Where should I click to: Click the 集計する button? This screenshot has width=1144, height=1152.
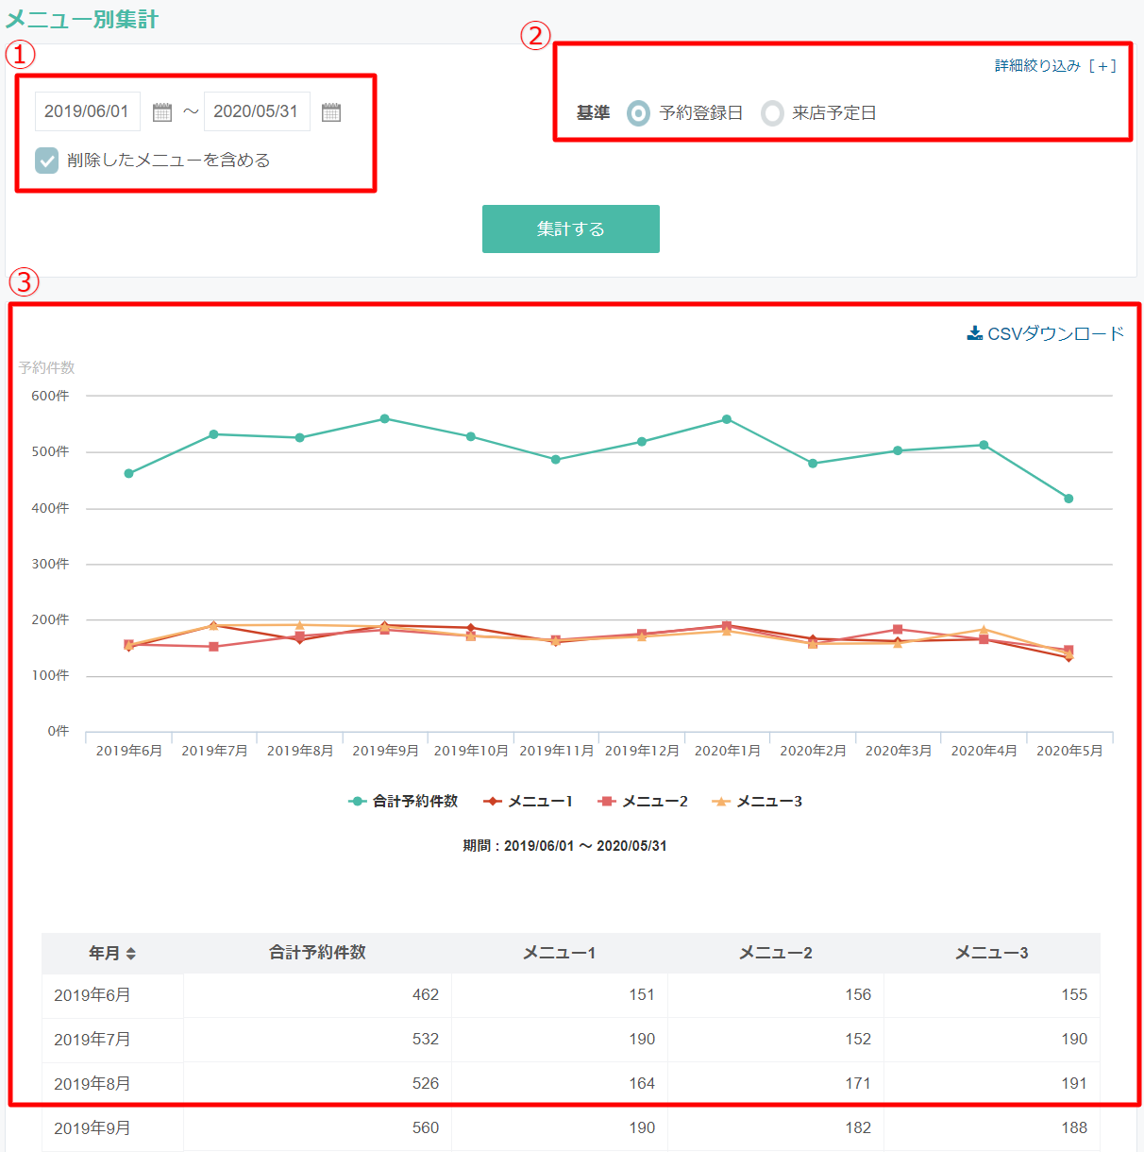pos(570,229)
